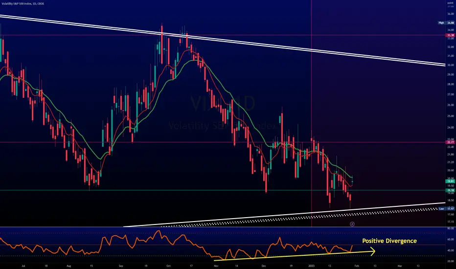Viewport: 456px width, 269px height.
Task: Click the lightning event icon near the time axis
Action: [x=352, y=224]
